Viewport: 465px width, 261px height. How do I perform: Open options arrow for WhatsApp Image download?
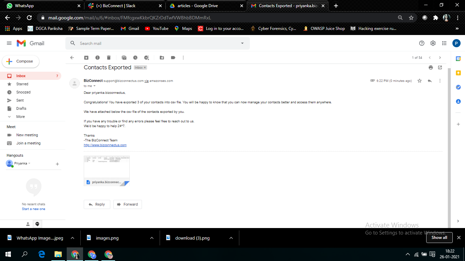(x=72, y=238)
